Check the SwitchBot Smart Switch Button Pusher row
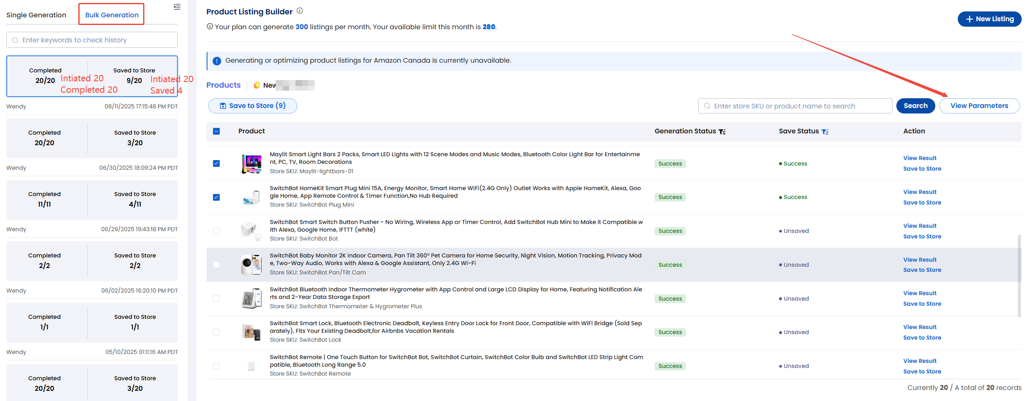 216,231
